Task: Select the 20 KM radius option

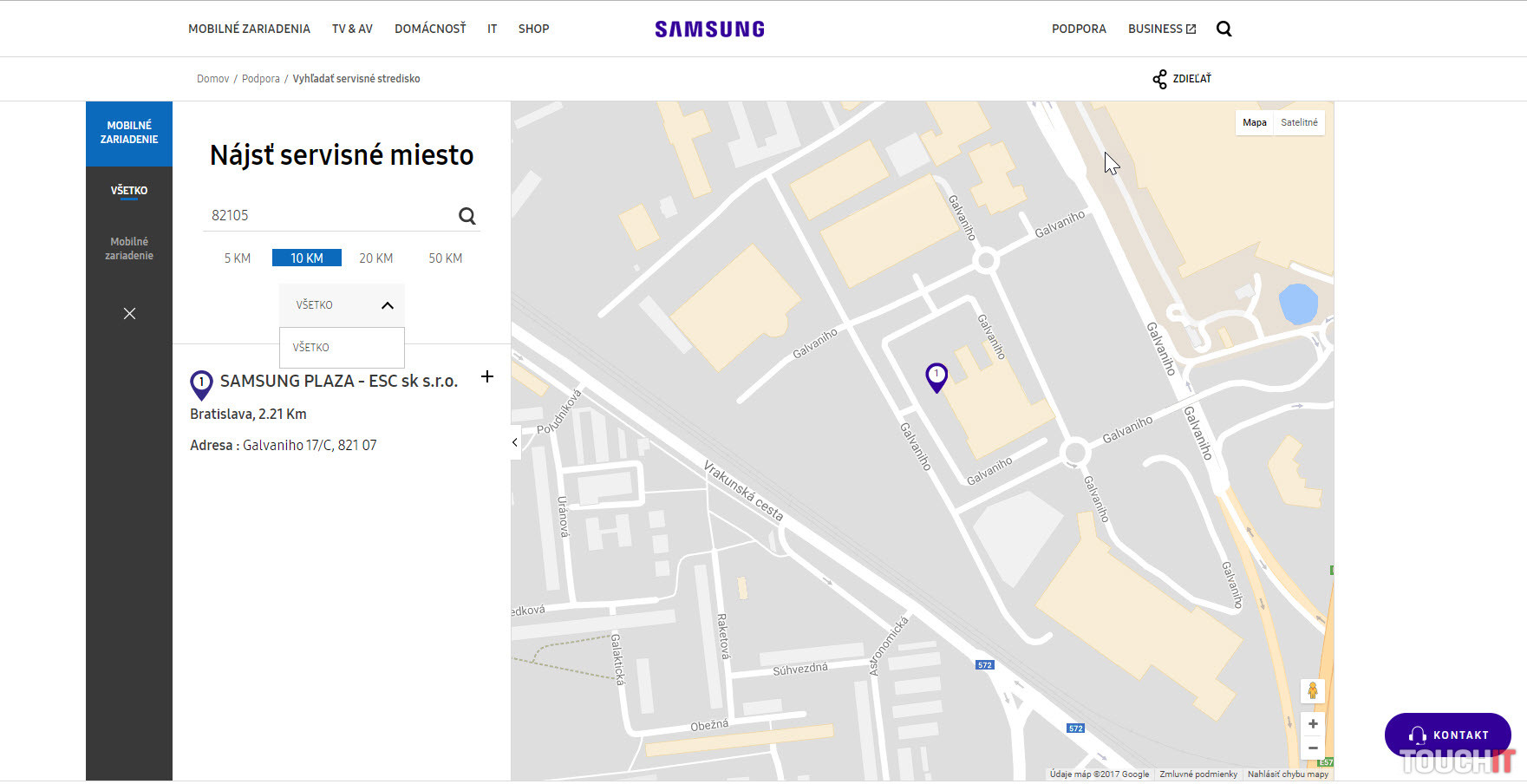Action: click(x=375, y=258)
